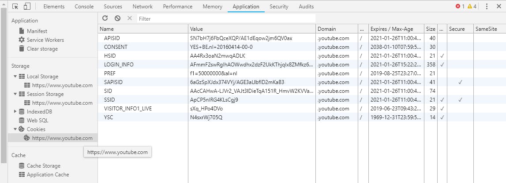Select Cache Storage in the sidebar
The height and width of the screenshot is (183, 506).
click(x=43, y=166)
